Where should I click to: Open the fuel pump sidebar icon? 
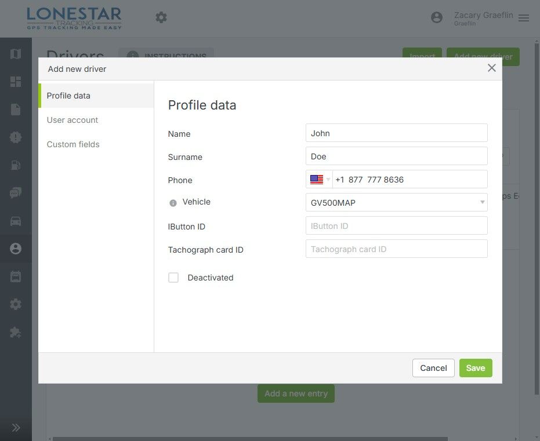(16, 165)
